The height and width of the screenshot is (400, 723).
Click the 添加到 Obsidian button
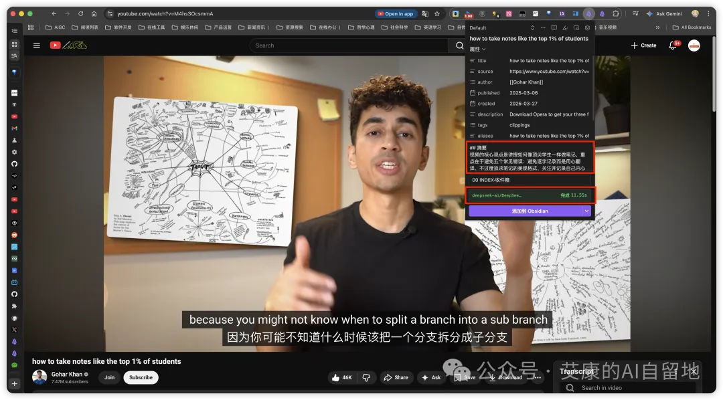point(525,211)
